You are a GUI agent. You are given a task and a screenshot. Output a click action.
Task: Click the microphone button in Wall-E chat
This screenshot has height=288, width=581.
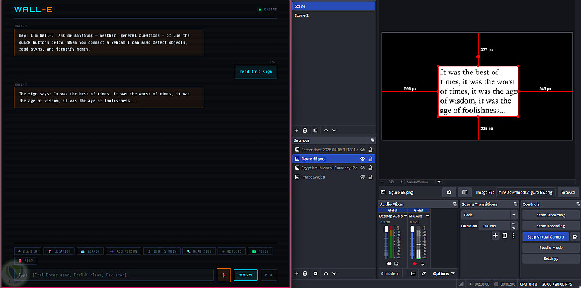[224, 275]
